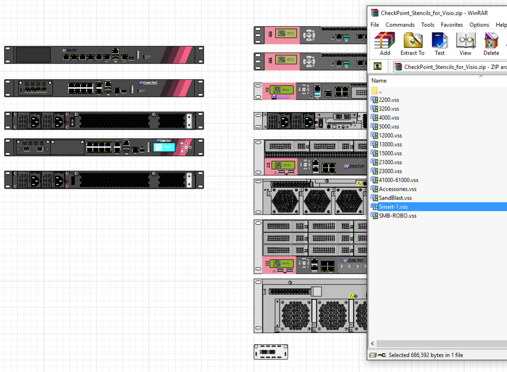Open the File menu
The height and width of the screenshot is (372, 507).
tap(375, 25)
